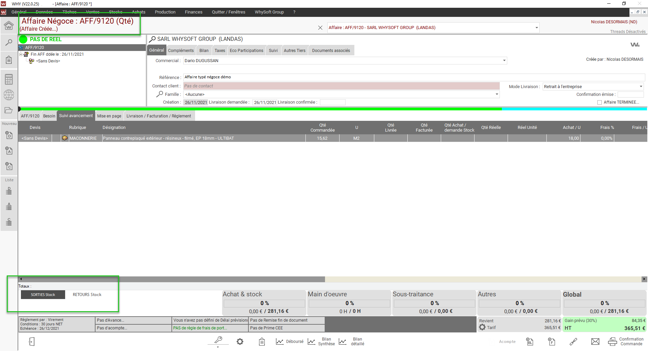Image resolution: width=648 pixels, height=351 pixels.
Task: Switch to the Bilan tab
Action: (x=204, y=50)
